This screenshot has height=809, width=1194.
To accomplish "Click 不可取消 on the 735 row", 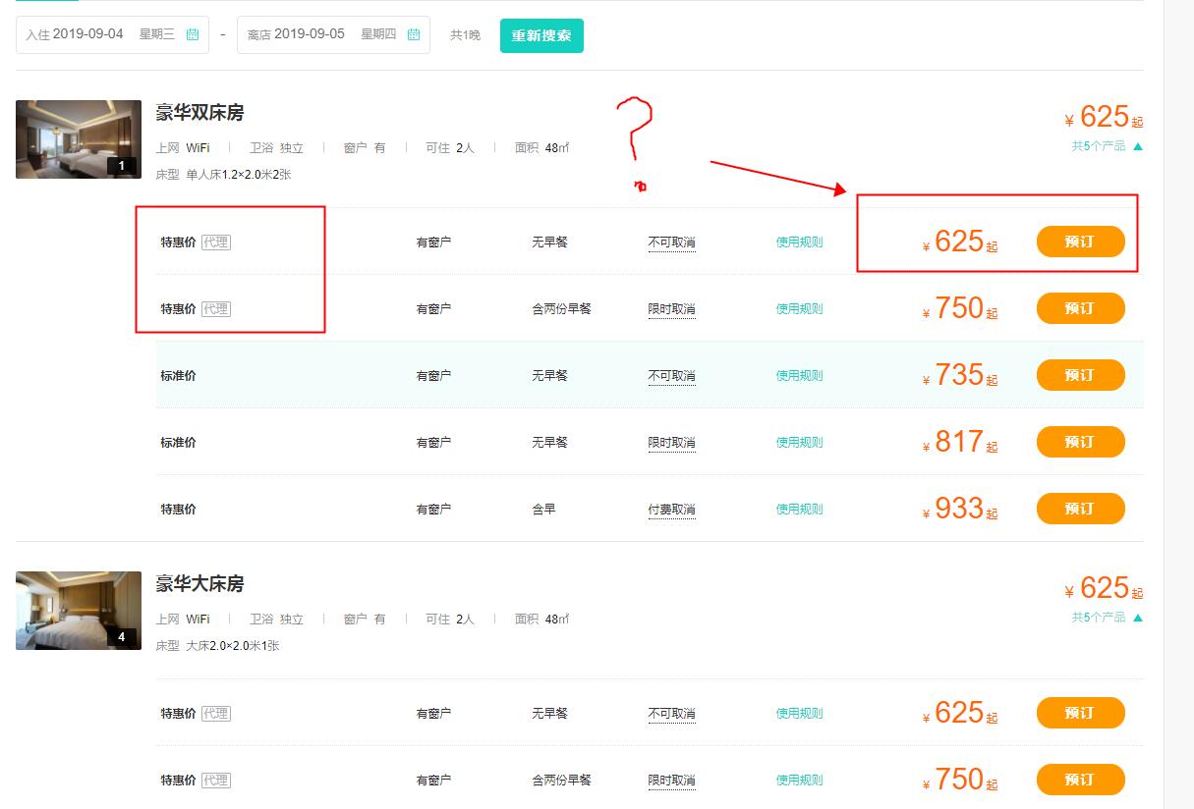I will click(671, 376).
